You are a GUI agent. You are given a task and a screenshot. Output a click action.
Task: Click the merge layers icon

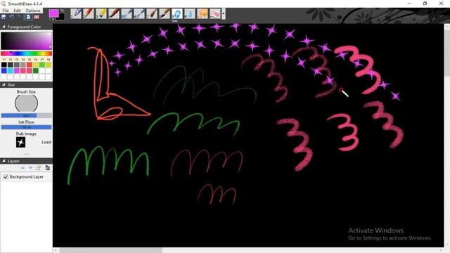[39, 168]
